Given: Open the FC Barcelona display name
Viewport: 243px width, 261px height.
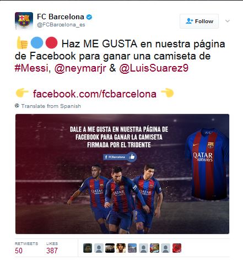Looking at the screenshot, I should (x=61, y=17).
